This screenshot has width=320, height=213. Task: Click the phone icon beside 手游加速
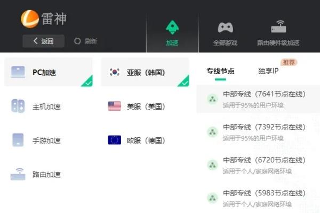point(18,140)
